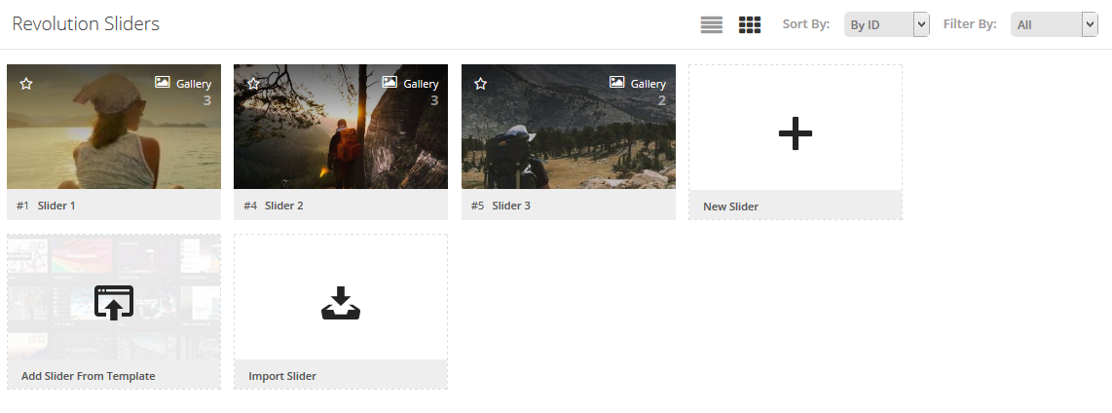
Task: Click the plus icon to create new slider
Action: coord(795,133)
